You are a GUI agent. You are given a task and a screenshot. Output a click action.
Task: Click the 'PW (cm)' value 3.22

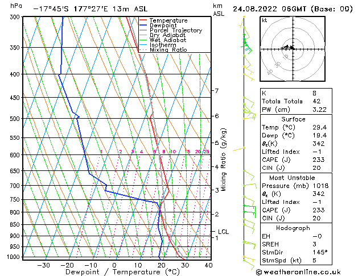(x=319, y=110)
